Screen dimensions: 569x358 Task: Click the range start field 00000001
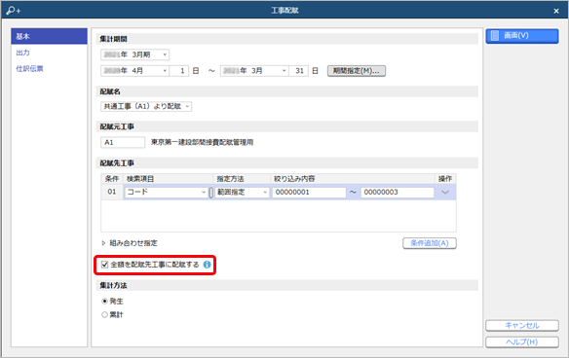[x=309, y=192]
